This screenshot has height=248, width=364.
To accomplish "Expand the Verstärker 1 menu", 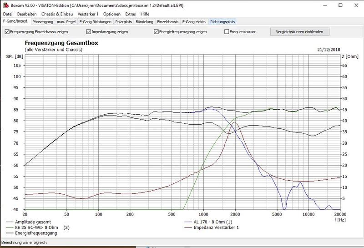I will click(89, 14).
